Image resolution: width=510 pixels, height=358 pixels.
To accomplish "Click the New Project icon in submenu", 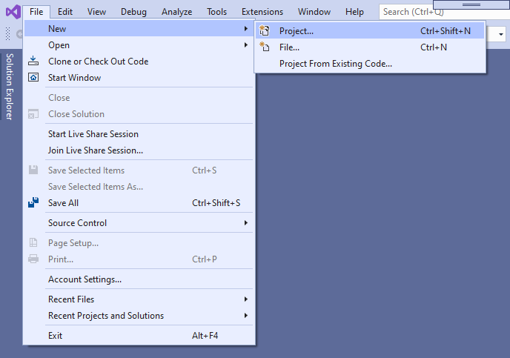I will coord(264,31).
